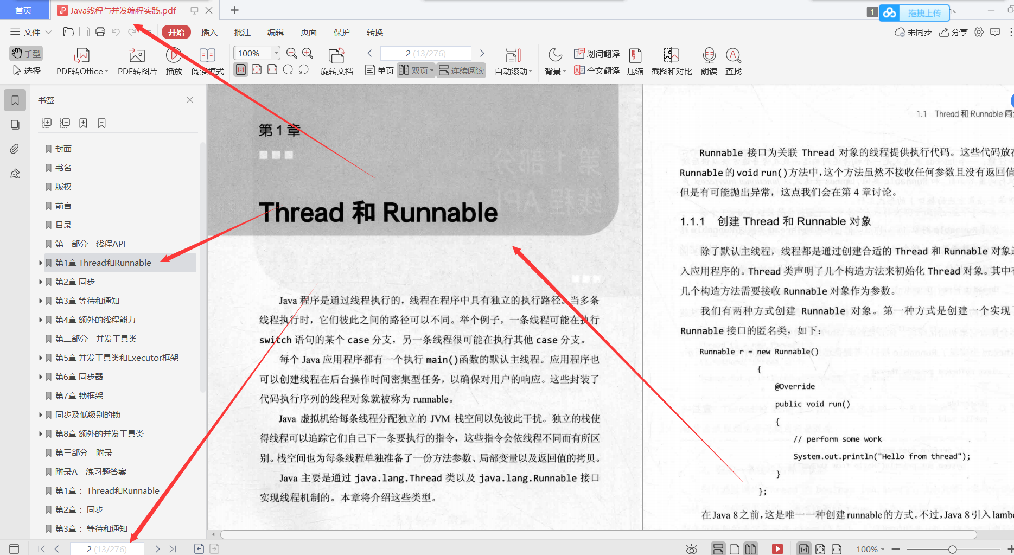Click the zoom out magnifier icon
The height and width of the screenshot is (555, 1014).
click(291, 53)
